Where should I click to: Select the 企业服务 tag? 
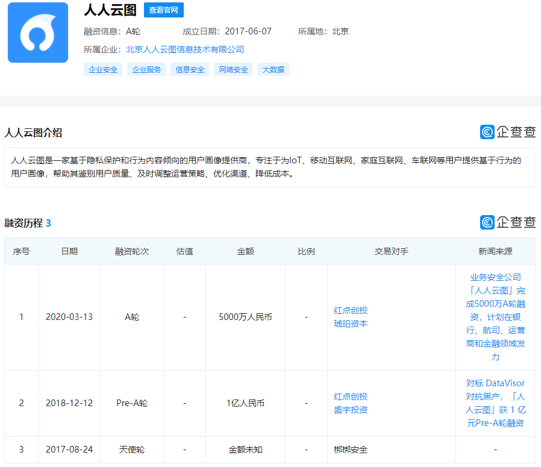pos(146,70)
